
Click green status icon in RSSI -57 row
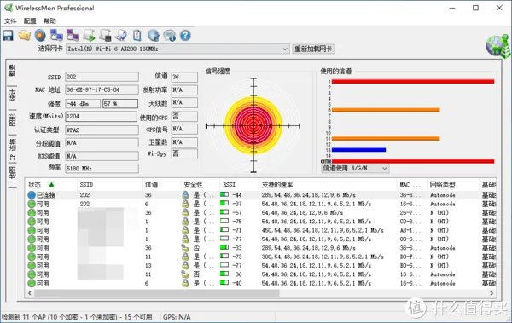tap(32, 213)
